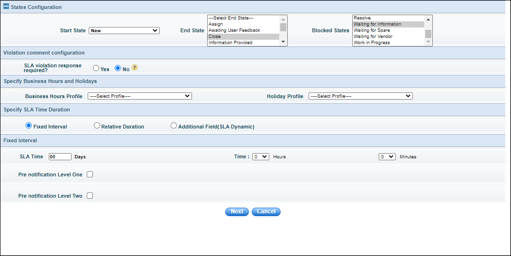This screenshot has width=511, height=256.
Task: Open the Start State dropdown
Action: click(x=124, y=31)
